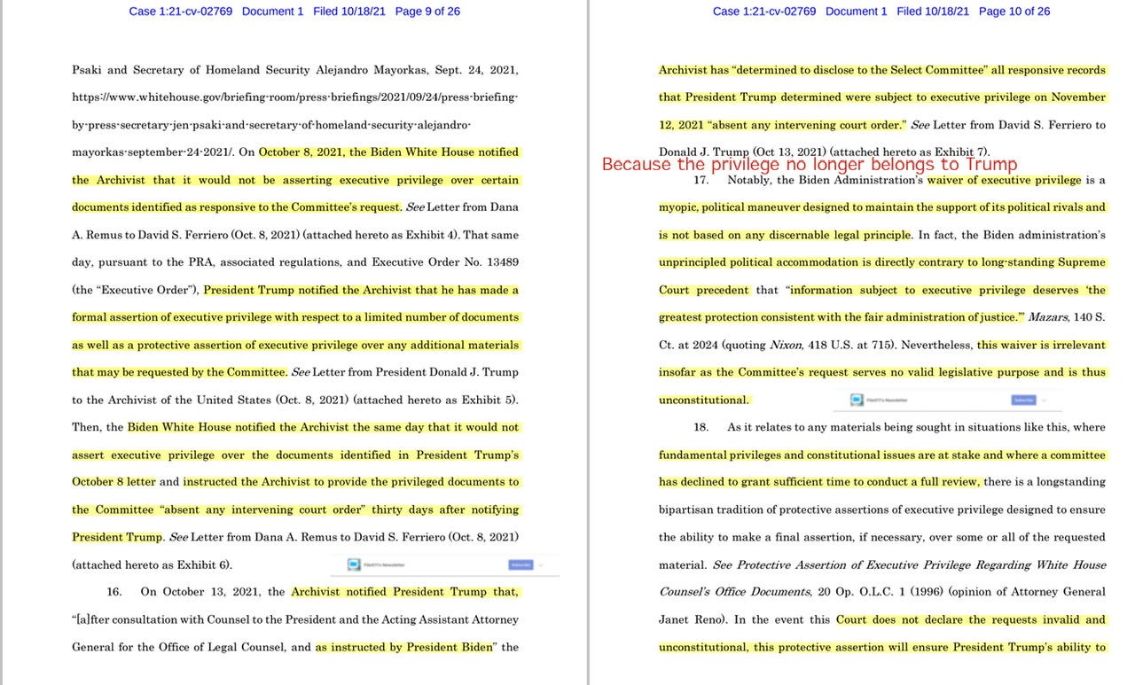Click highlighted 'as instructed by President Biden'
Screen dimensions: 1135x685
coord(404,647)
